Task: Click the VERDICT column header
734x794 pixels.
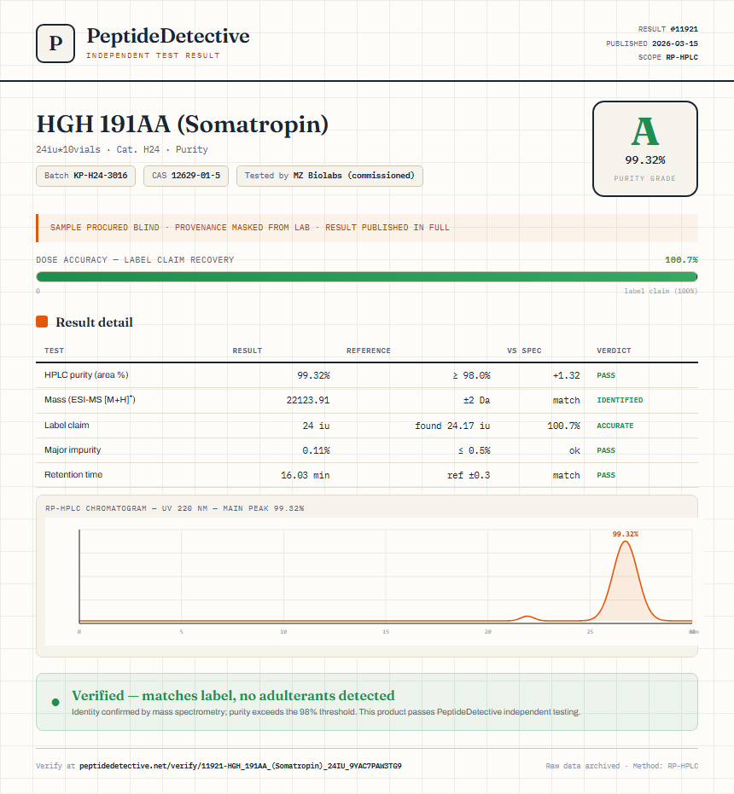Action: click(614, 351)
